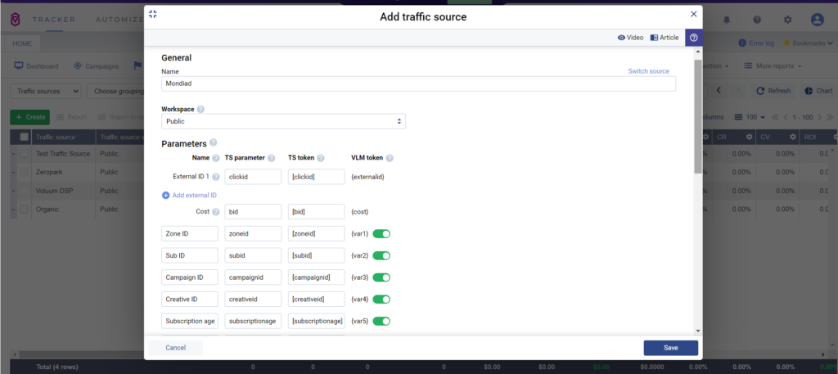Click the Save button
The width and height of the screenshot is (838, 374).
[x=670, y=348]
